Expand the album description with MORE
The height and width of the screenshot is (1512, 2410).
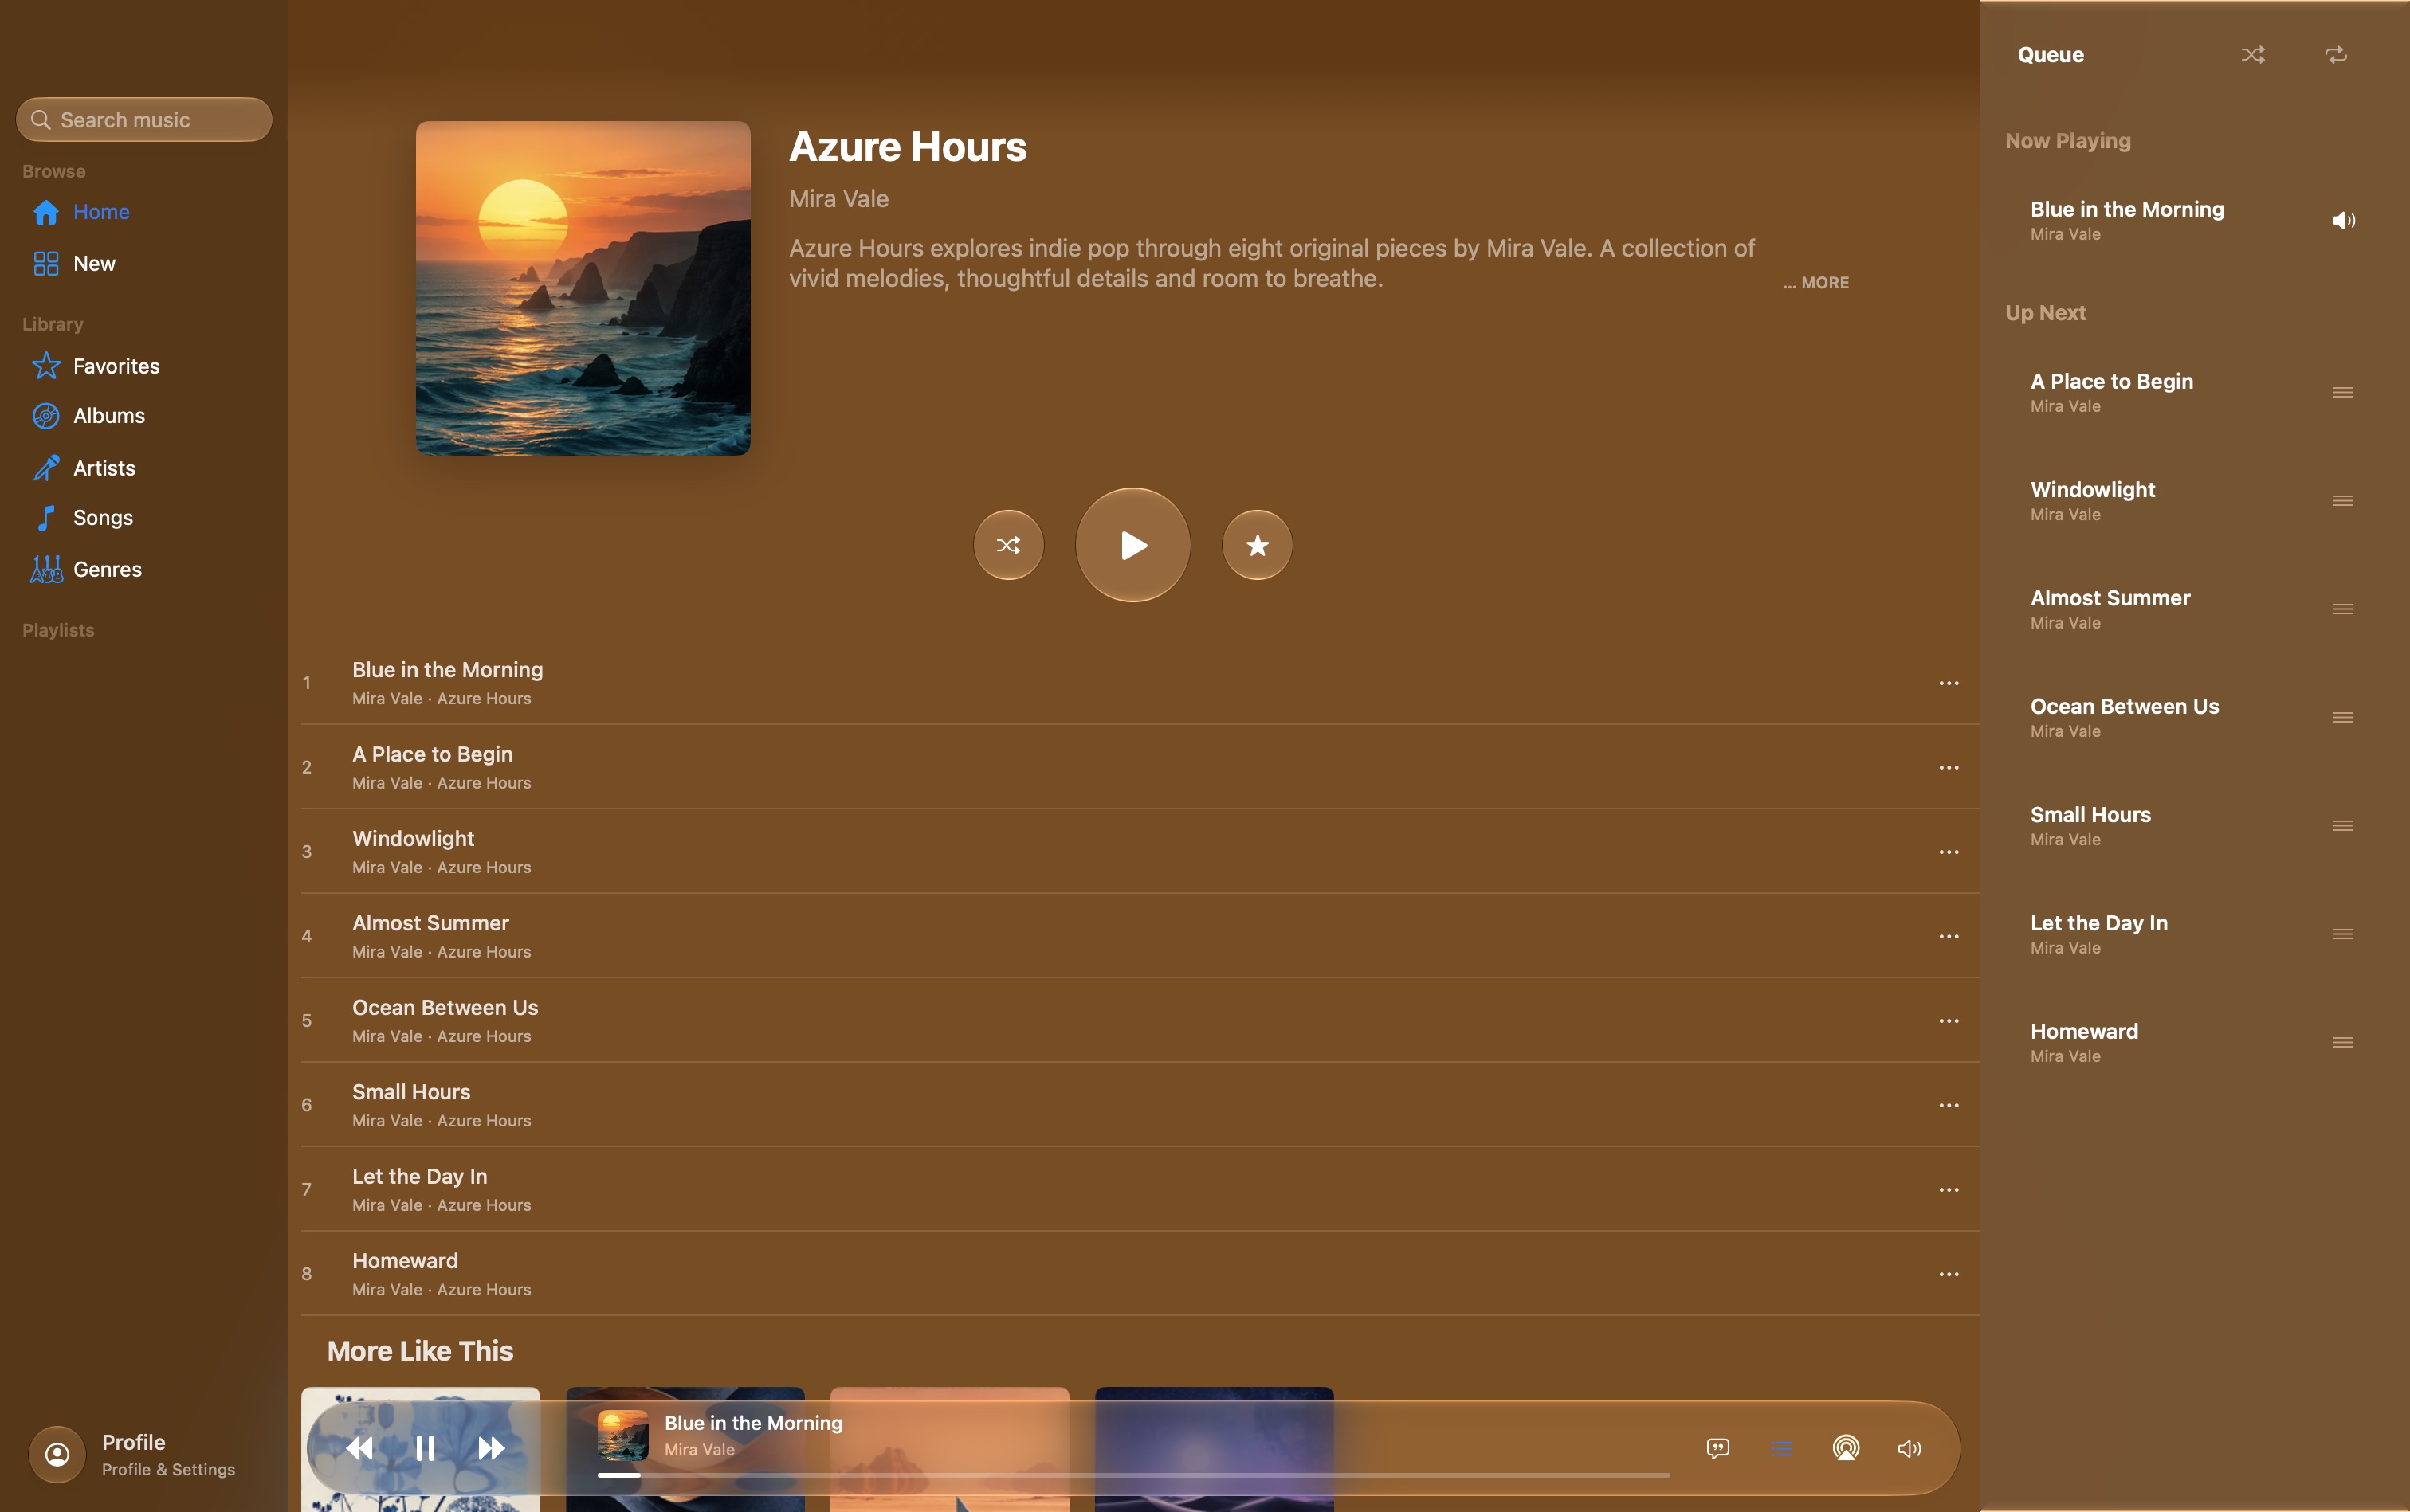tap(1815, 283)
